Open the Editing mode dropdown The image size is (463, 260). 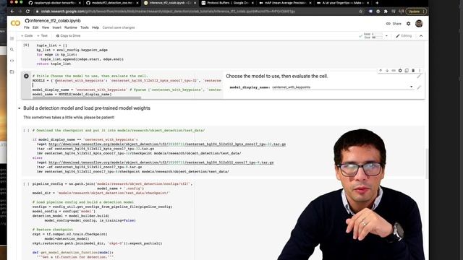(404, 36)
